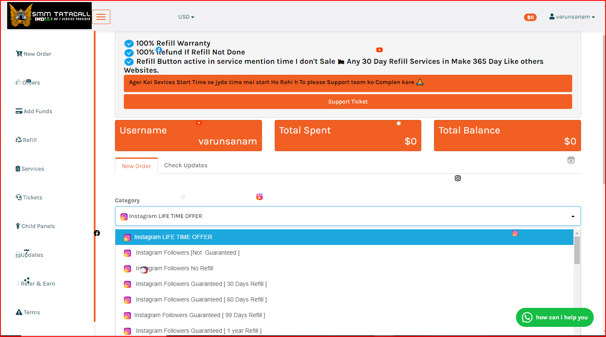Click the $0 balance badge
606x337 pixels.
pos(530,17)
